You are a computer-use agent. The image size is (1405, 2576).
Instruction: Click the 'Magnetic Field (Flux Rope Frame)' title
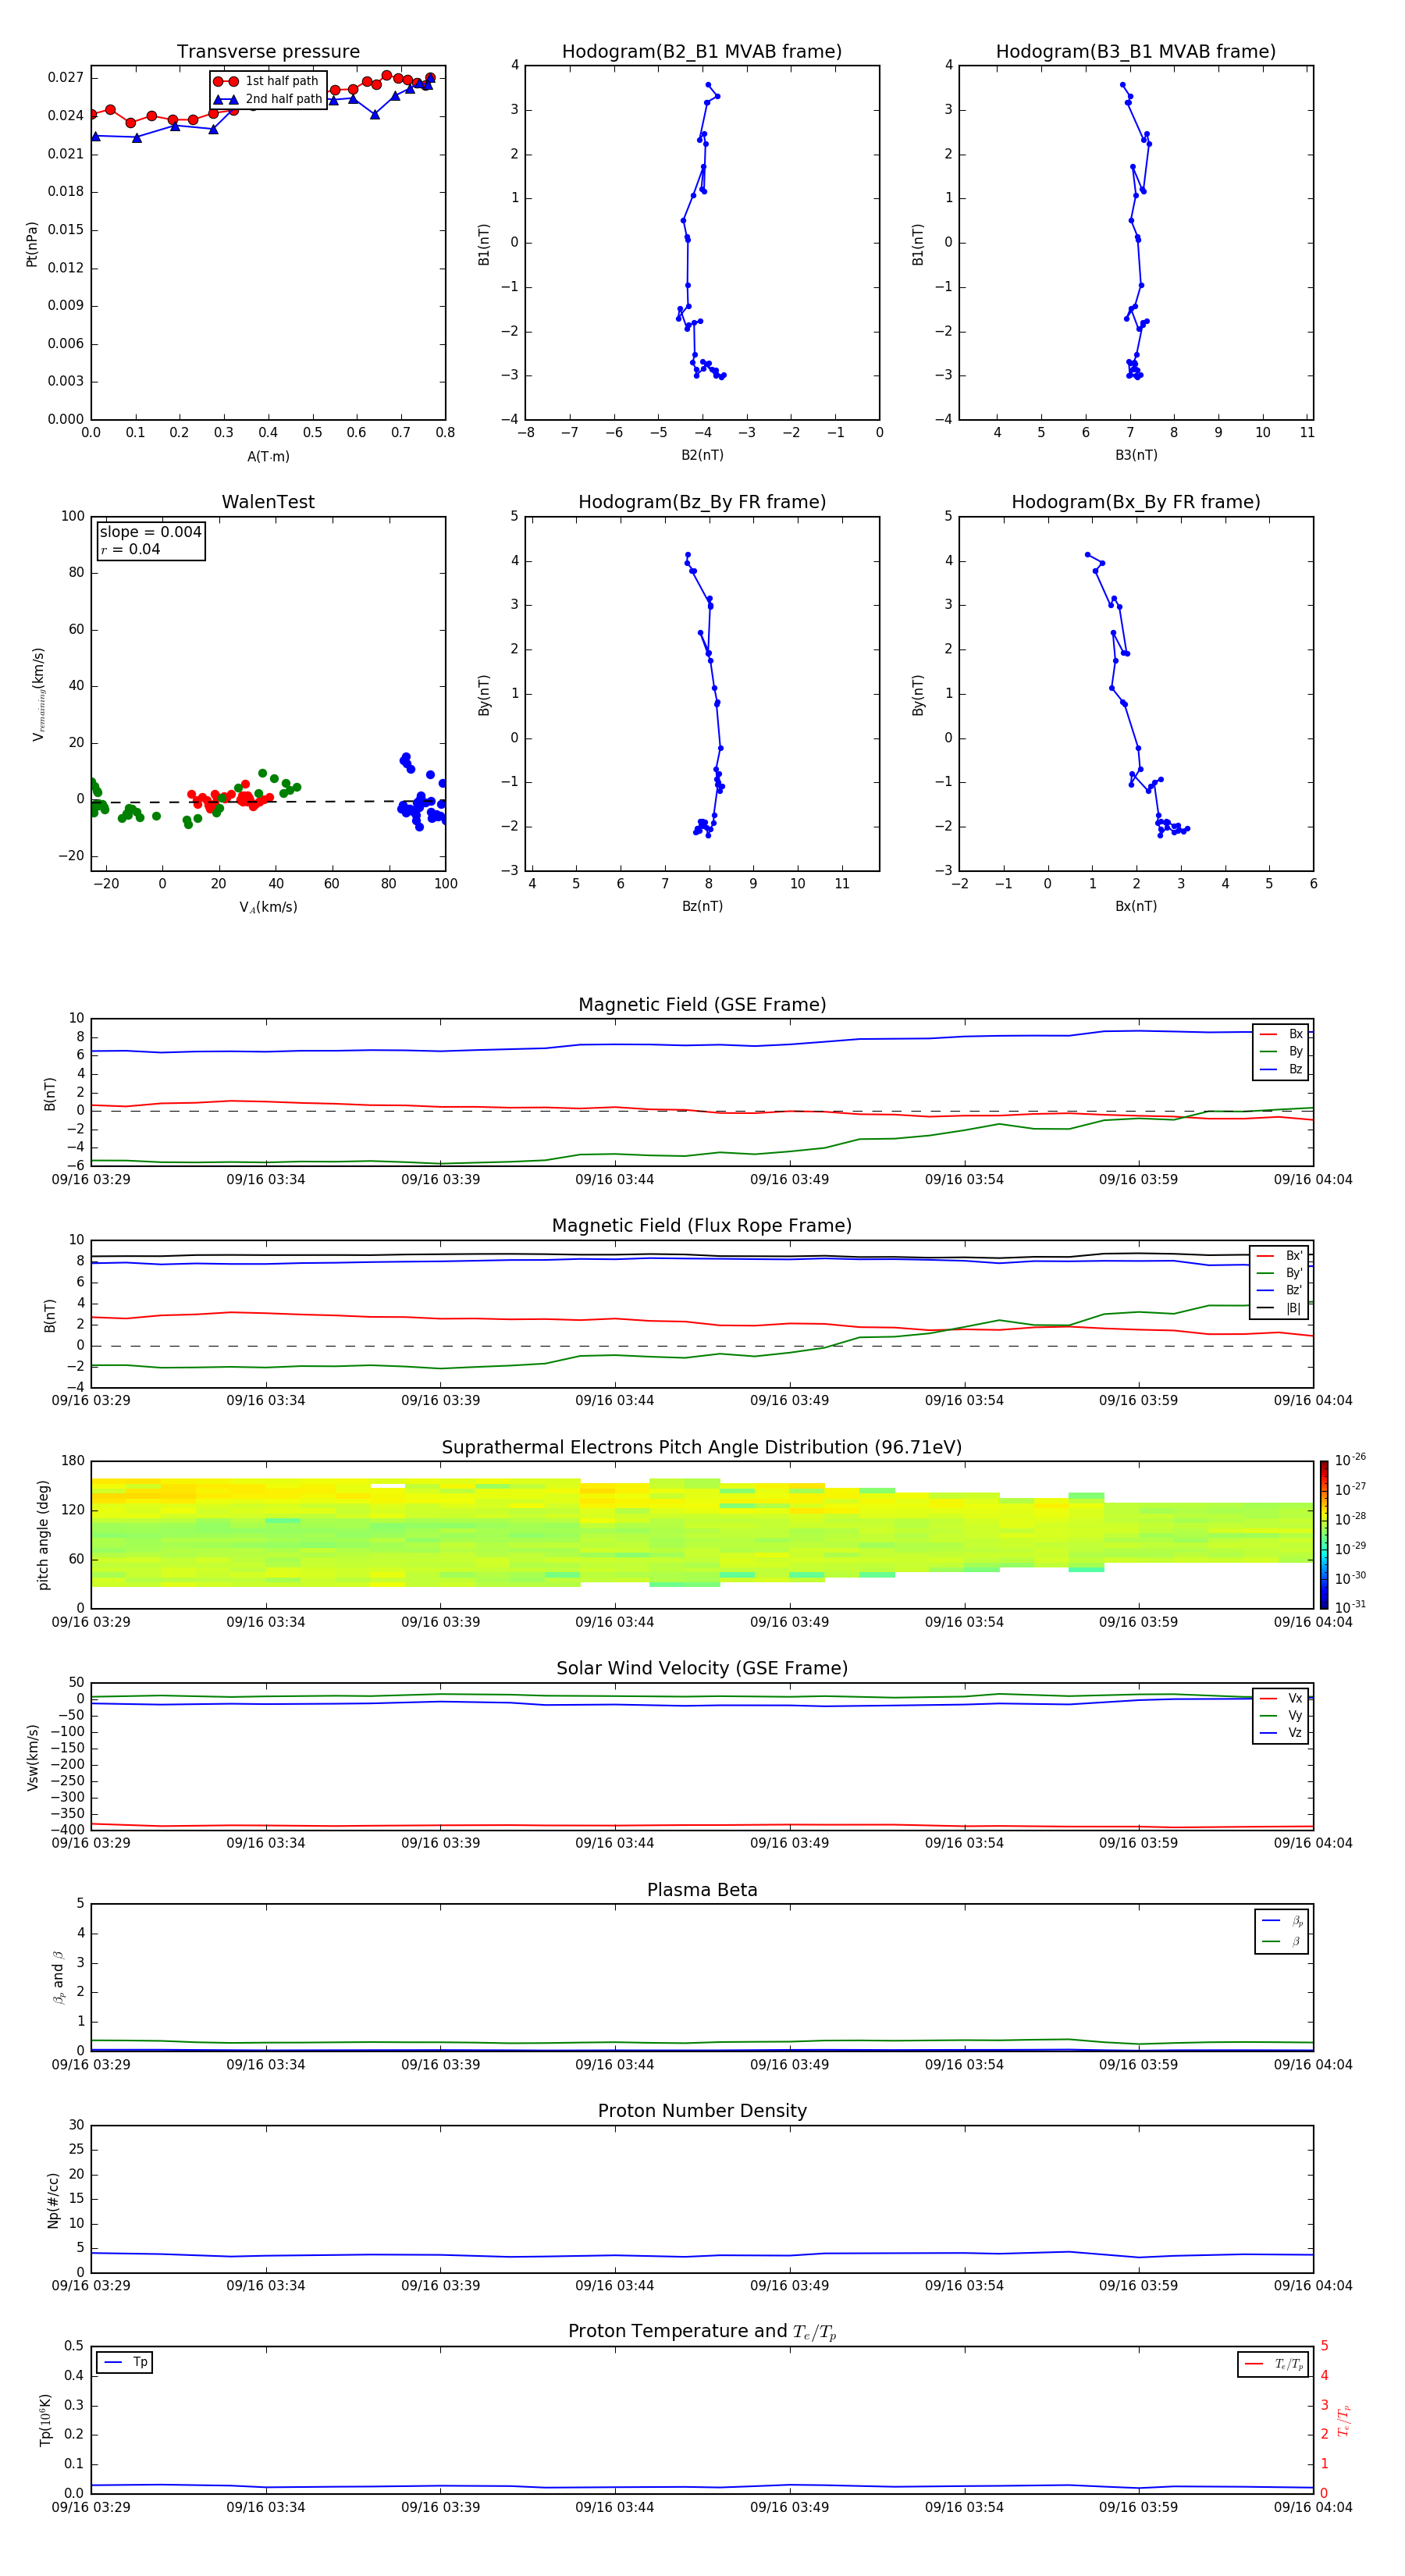(x=702, y=1226)
